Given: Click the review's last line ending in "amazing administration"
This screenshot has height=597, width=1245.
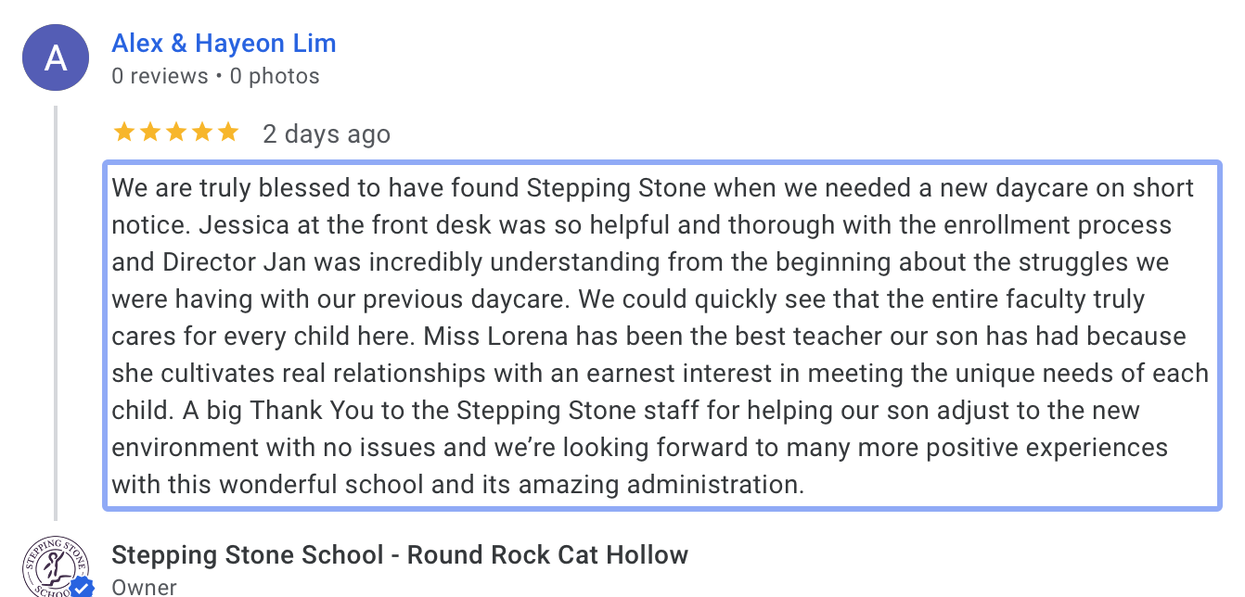Looking at the screenshot, I should pyautogui.click(x=457, y=485).
